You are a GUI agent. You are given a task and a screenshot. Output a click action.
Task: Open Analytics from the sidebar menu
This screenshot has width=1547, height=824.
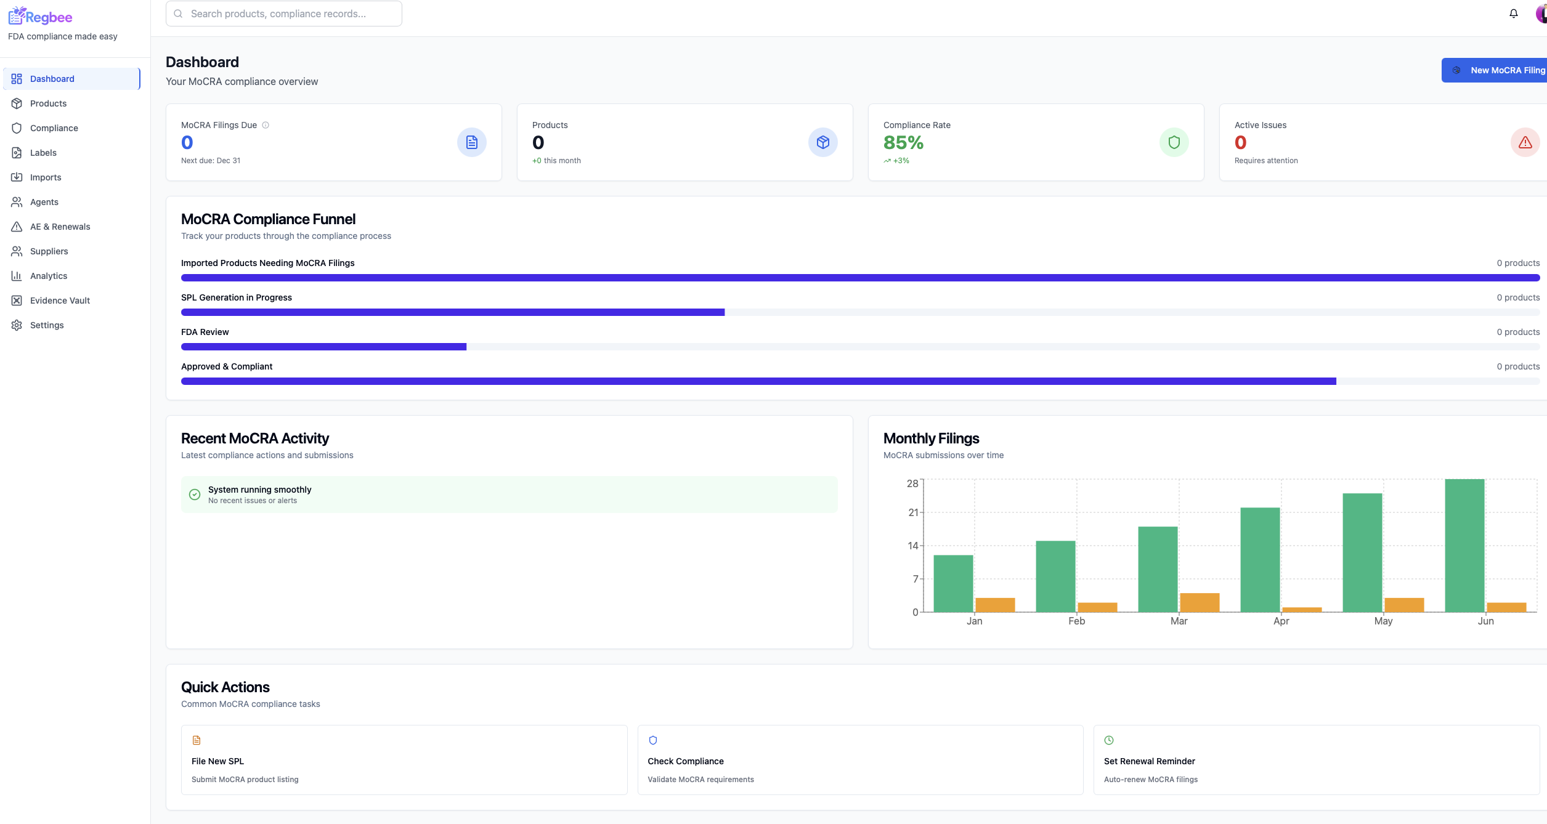pyautogui.click(x=49, y=276)
